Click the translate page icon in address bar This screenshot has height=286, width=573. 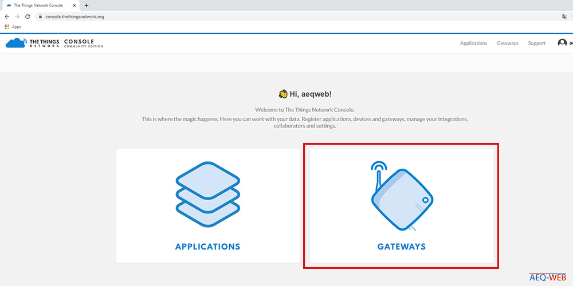coord(564,17)
